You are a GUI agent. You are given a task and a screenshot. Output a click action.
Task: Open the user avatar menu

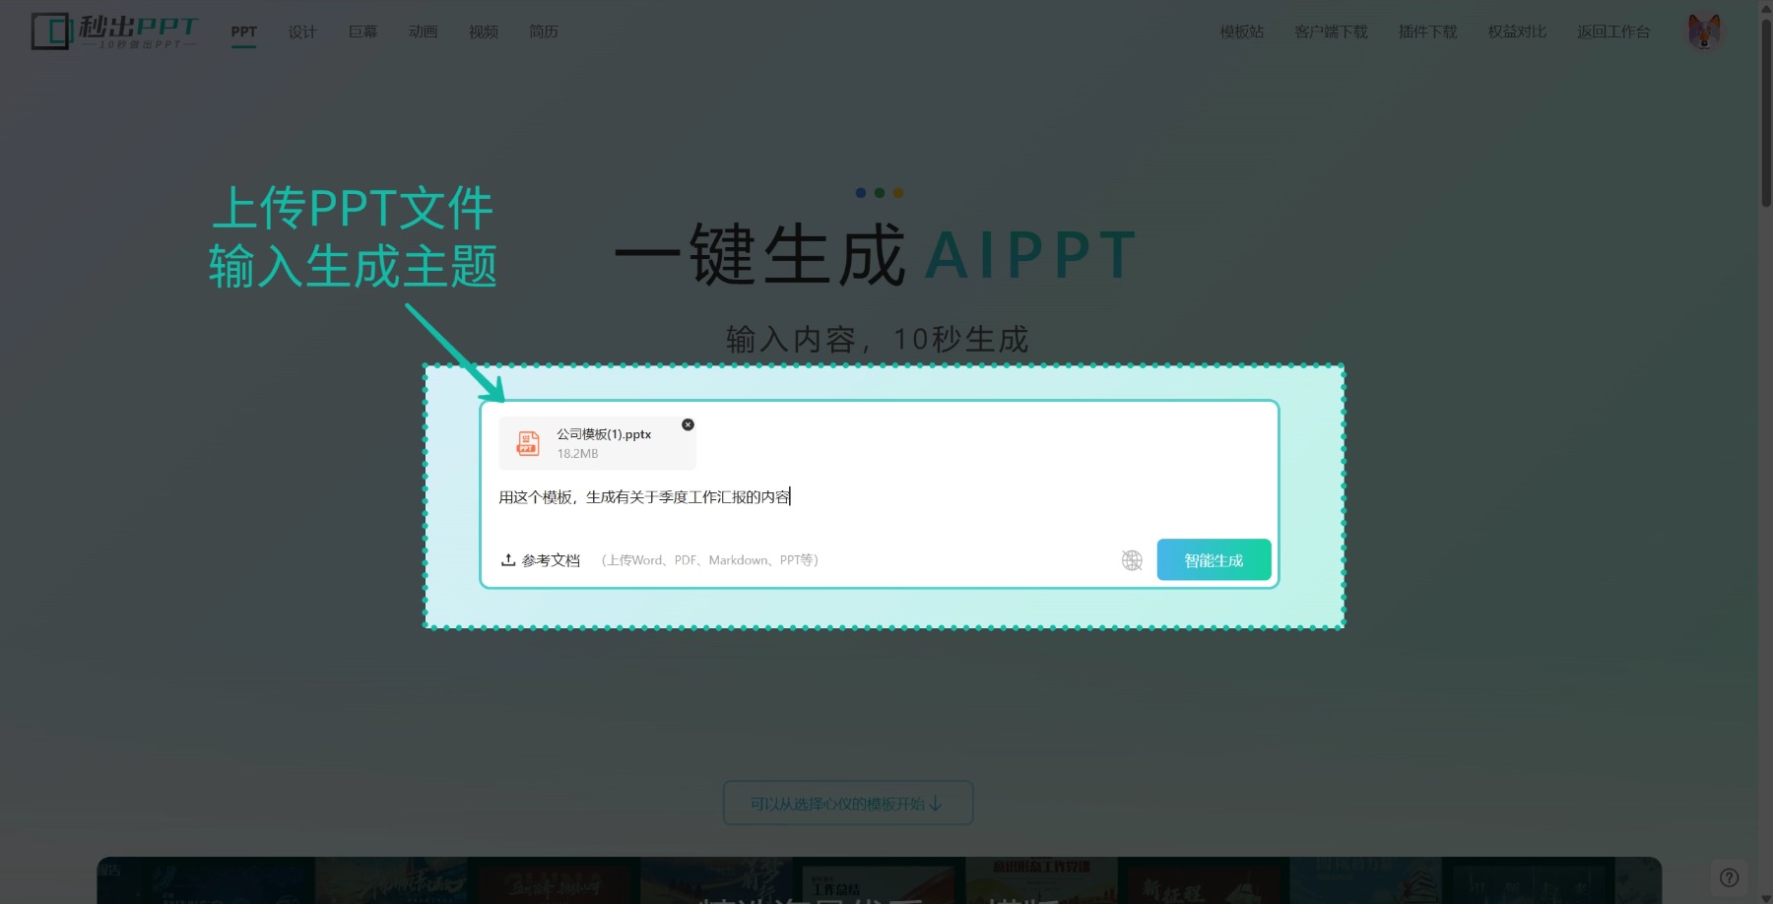pos(1704,32)
